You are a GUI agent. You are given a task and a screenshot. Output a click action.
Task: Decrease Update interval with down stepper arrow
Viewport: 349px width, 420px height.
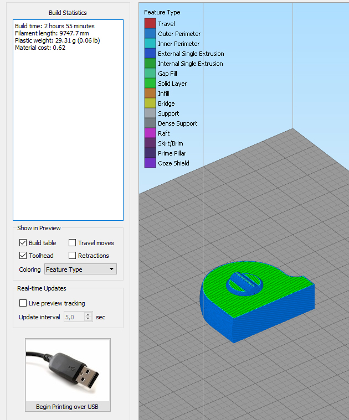pos(88,319)
